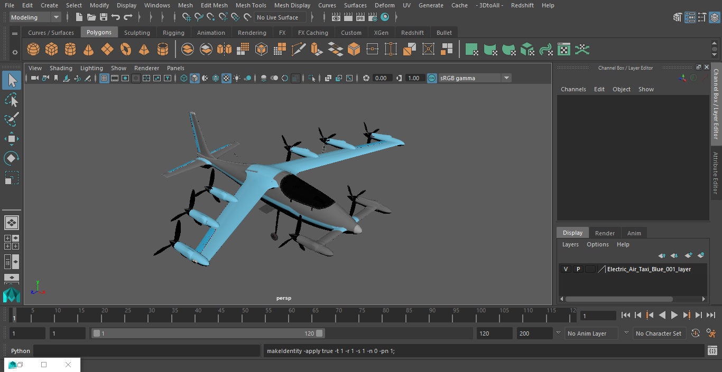This screenshot has width=722, height=372.
Task: Click the viewport gamma value field 1.00
Action: point(414,78)
